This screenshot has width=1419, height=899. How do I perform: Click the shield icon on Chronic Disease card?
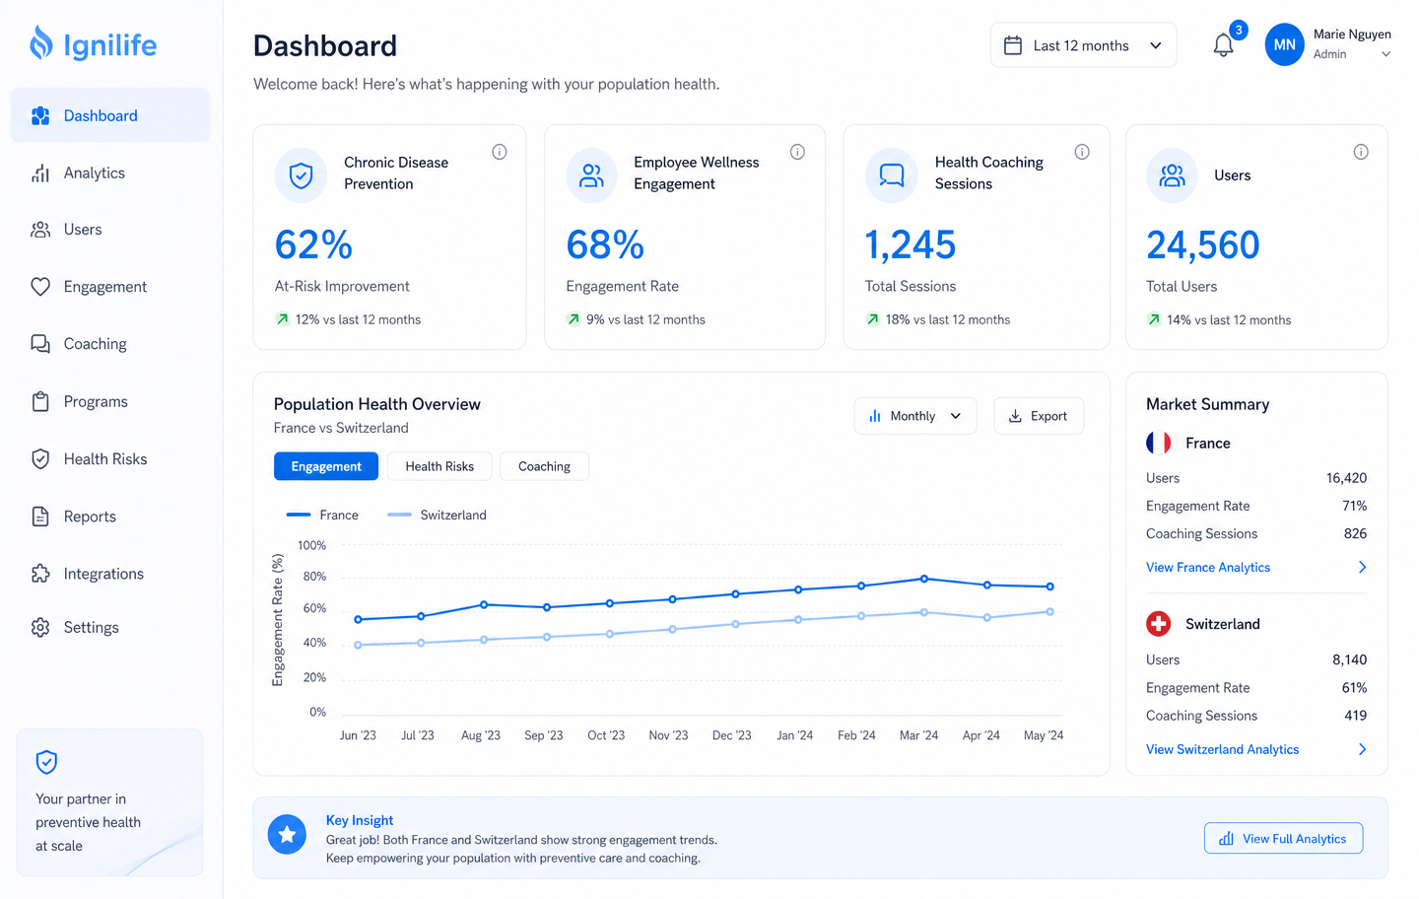(x=301, y=175)
